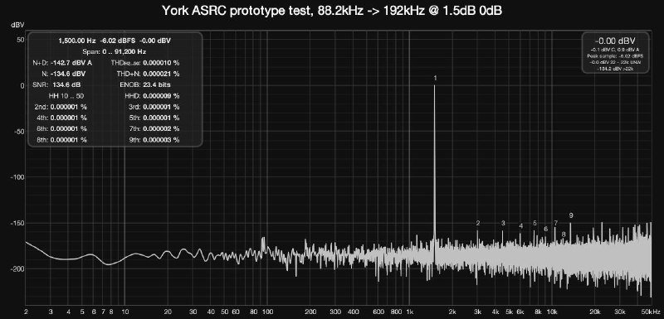Select harmonic marker 9 on the spectrum
Screen dimensions: 664x319
click(571, 215)
